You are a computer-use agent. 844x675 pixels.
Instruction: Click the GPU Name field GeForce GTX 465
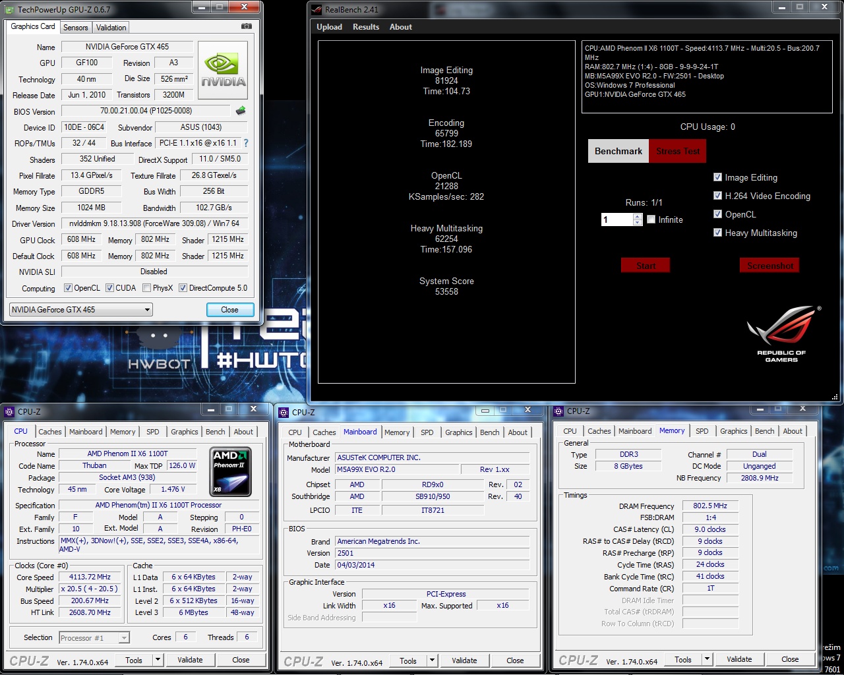point(127,47)
